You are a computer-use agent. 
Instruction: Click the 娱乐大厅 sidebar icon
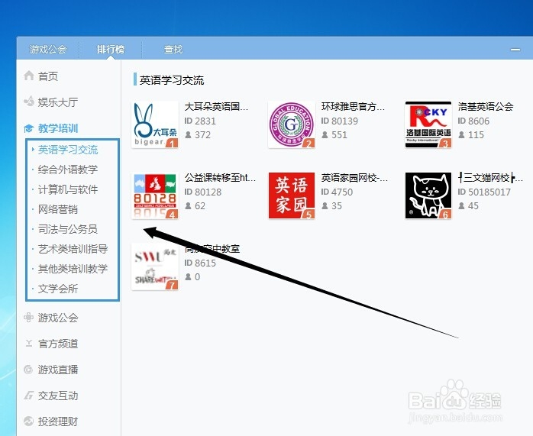click(x=29, y=102)
